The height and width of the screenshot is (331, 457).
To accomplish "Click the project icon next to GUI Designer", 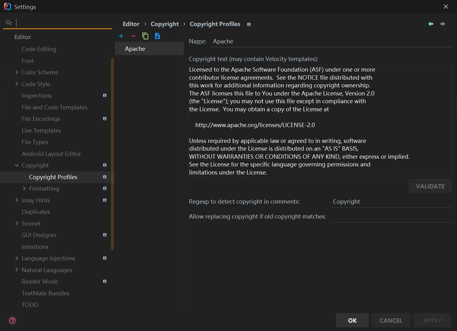I will tap(105, 235).
